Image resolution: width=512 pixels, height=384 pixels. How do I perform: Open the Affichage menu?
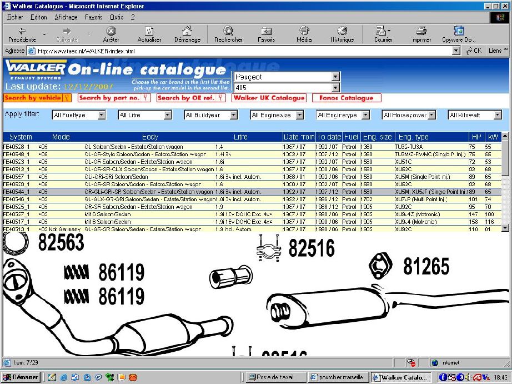coord(66,17)
